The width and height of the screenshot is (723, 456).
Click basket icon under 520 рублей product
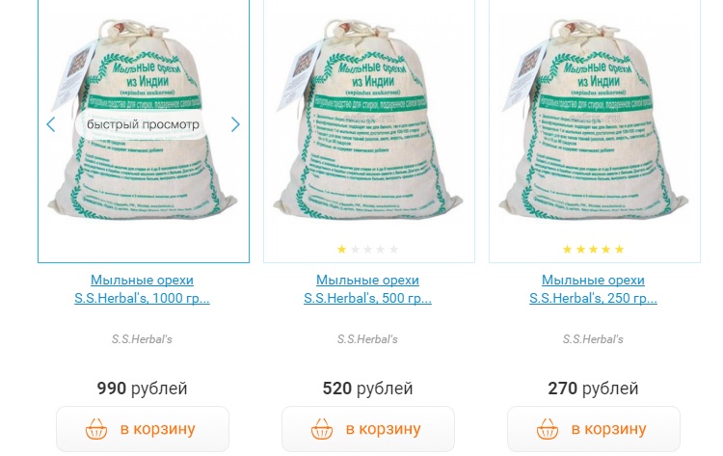(x=322, y=429)
